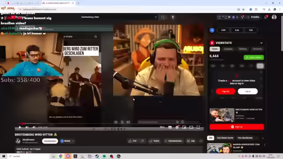Collapse the ViewStats panel chevron
Screen dimensions: 283x159
261,43
